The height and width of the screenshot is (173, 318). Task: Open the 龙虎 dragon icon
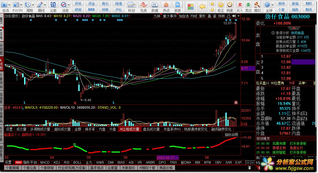coord(143,5)
